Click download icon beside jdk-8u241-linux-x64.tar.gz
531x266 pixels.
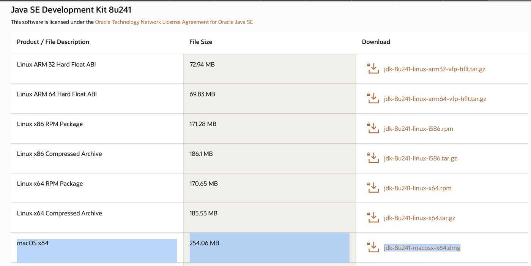[373, 217]
